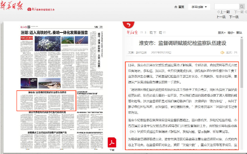
Task: Click the 新华报业传媒集团主办 logo
Action: click(41, 9)
